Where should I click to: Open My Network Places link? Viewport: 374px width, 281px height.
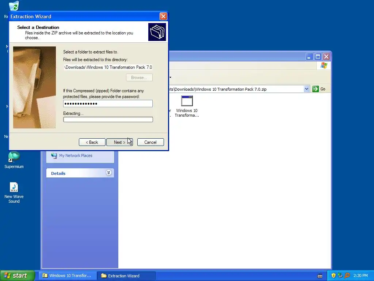tap(76, 156)
